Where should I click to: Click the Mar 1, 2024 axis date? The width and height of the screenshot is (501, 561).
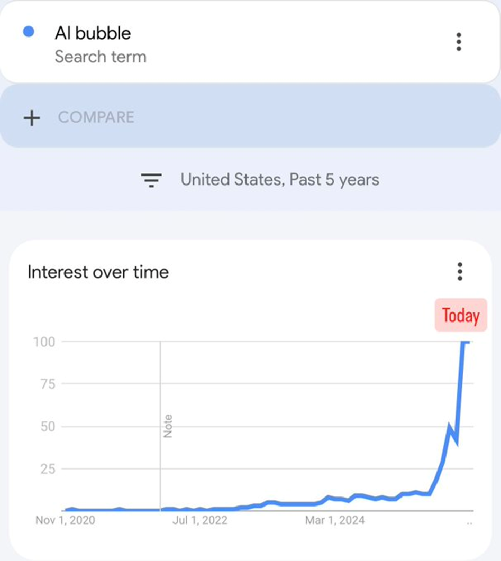click(334, 520)
